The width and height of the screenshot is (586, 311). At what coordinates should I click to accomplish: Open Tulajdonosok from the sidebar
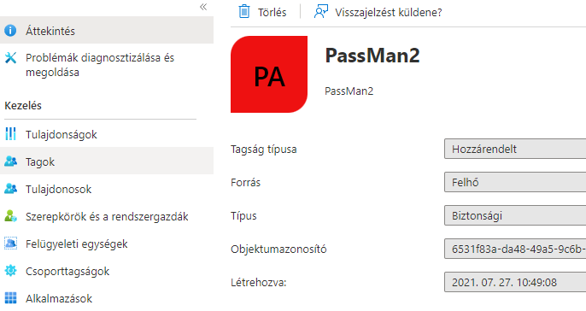pos(107,189)
